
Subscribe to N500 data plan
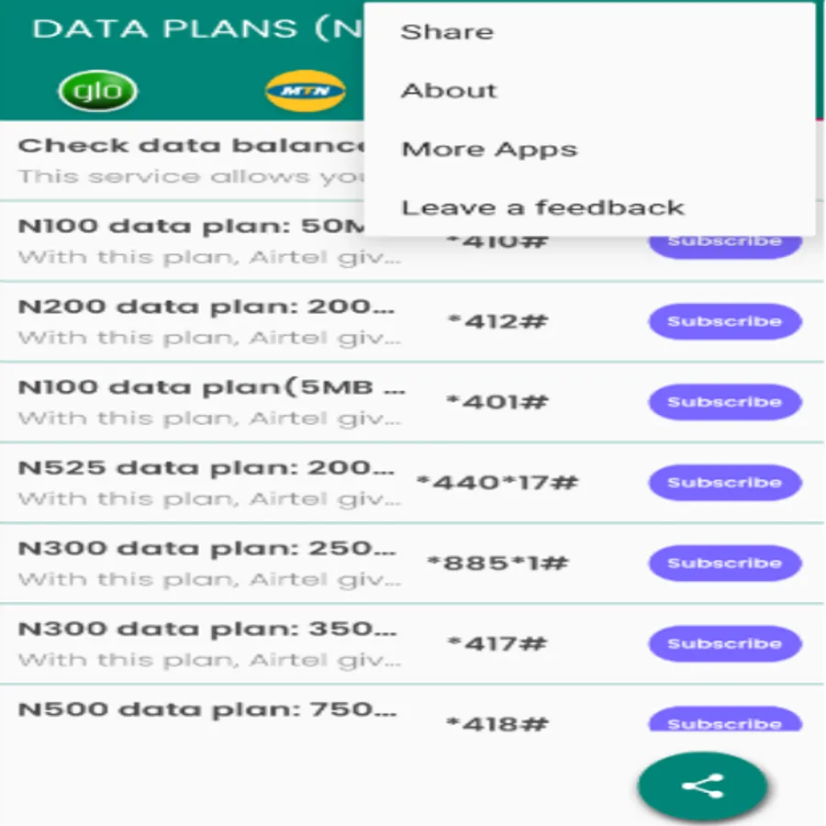click(725, 720)
